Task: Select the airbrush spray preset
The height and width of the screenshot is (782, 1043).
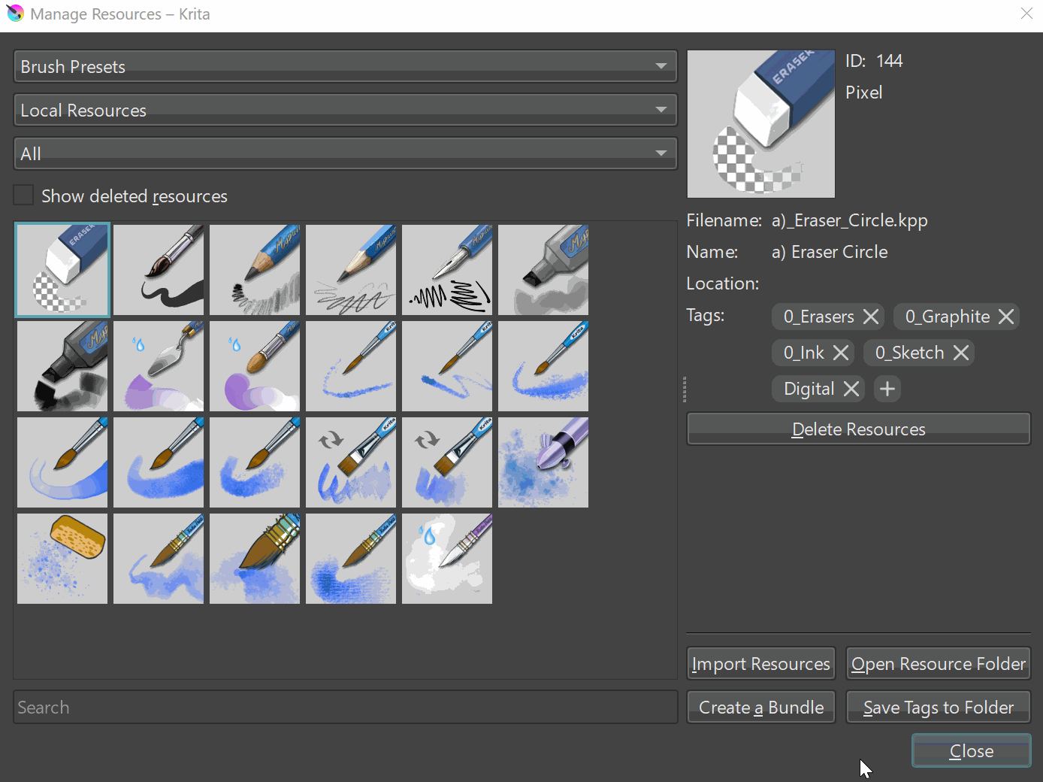Action: coord(543,462)
